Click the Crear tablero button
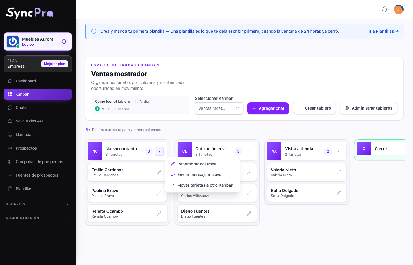 tap(314, 108)
